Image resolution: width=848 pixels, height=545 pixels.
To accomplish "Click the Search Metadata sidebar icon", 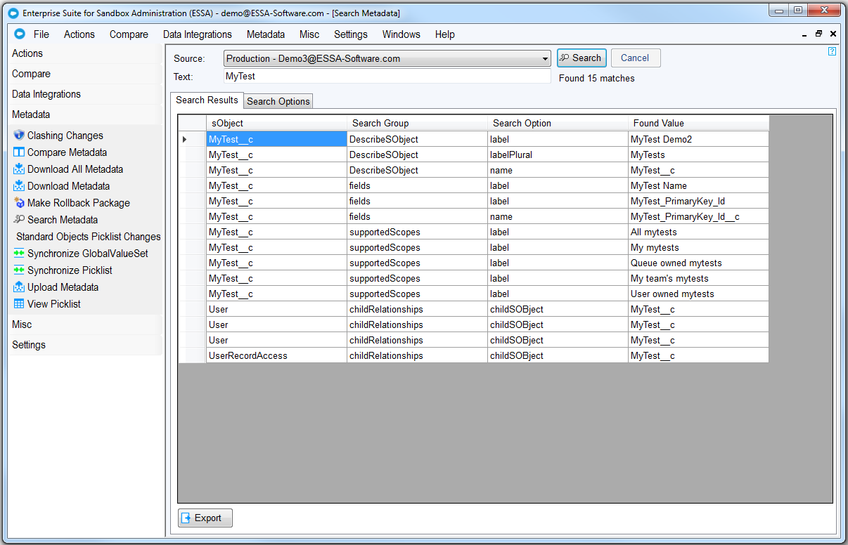I will coord(19,220).
